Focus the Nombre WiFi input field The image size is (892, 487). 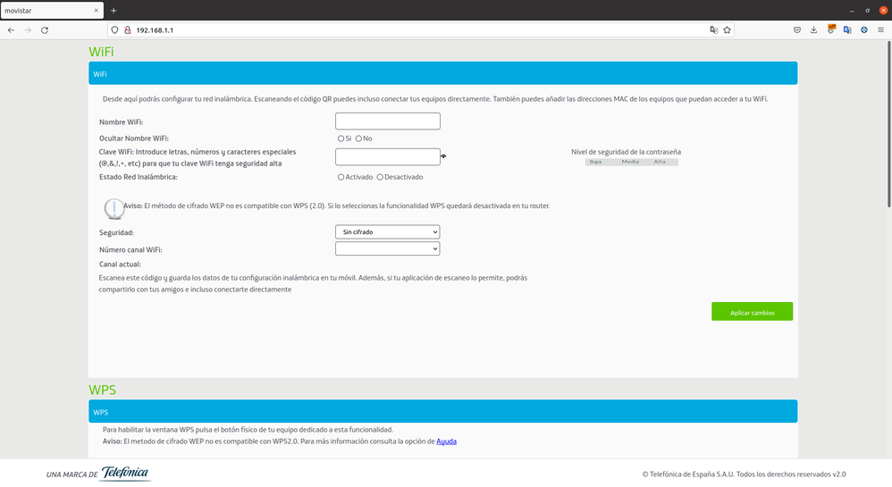click(387, 122)
